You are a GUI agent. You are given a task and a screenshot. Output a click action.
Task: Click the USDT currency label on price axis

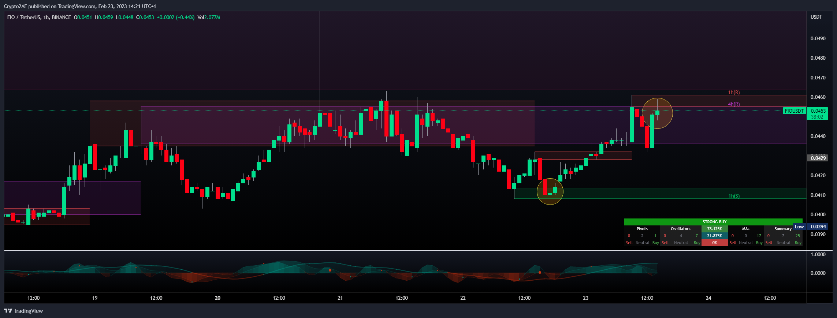tap(816, 17)
